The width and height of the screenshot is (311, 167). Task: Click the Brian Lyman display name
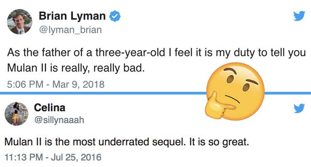72,16
